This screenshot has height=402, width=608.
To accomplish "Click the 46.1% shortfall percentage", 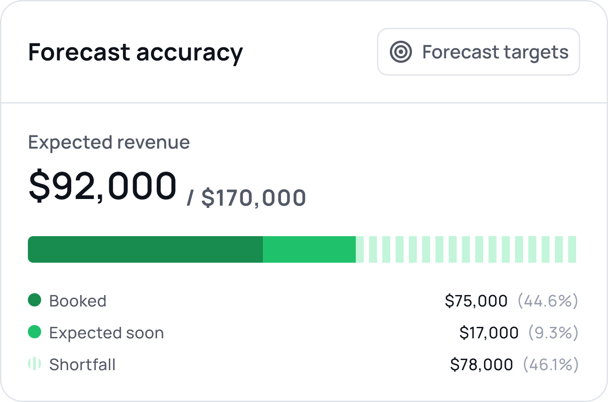I will pos(550,365).
